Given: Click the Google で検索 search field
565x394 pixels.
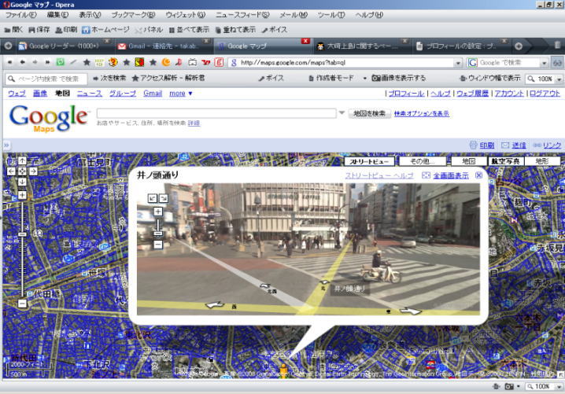Looking at the screenshot, I should coord(508,63).
